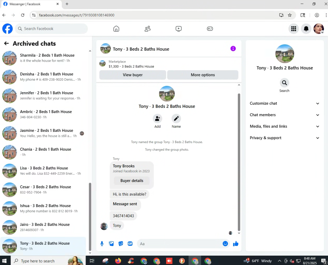The image size is (328, 265).
Task: Click the chat header house thumbnail
Action: click(105, 48)
